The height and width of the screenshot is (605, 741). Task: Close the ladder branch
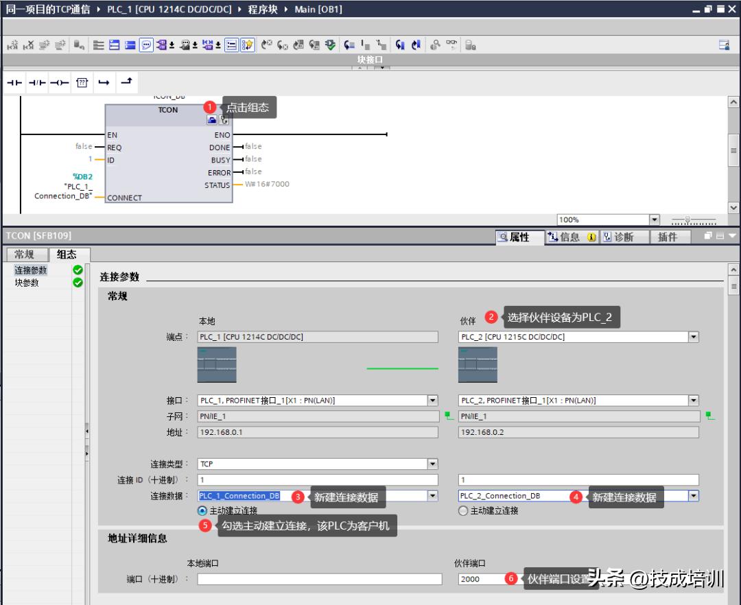click(x=126, y=82)
